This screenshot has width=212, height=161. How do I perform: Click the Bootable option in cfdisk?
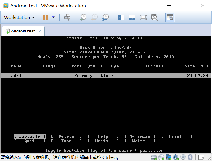pyautogui.click(x=29, y=136)
